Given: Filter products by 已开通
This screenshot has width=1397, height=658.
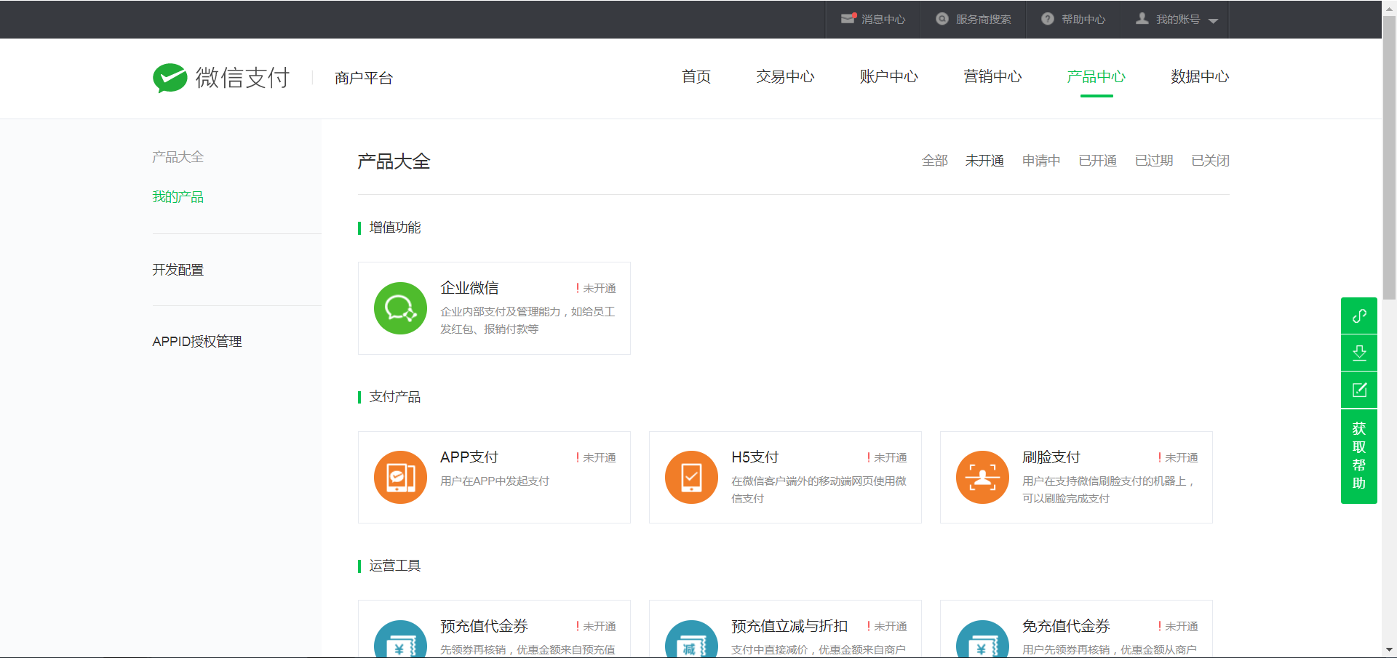Looking at the screenshot, I should click(1097, 161).
